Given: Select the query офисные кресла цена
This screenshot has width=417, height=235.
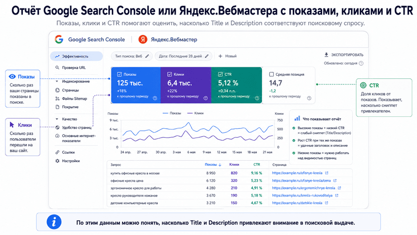Looking at the screenshot, I should point(127,181).
